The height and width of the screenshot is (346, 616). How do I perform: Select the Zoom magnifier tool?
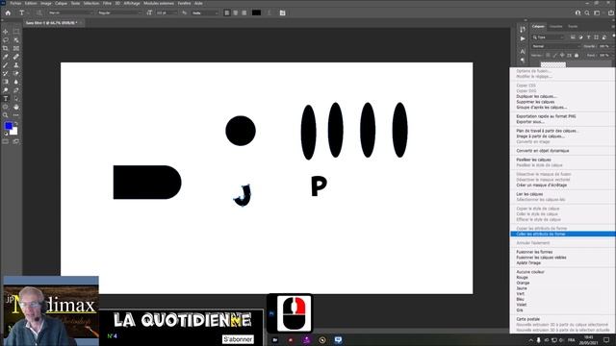(6, 115)
